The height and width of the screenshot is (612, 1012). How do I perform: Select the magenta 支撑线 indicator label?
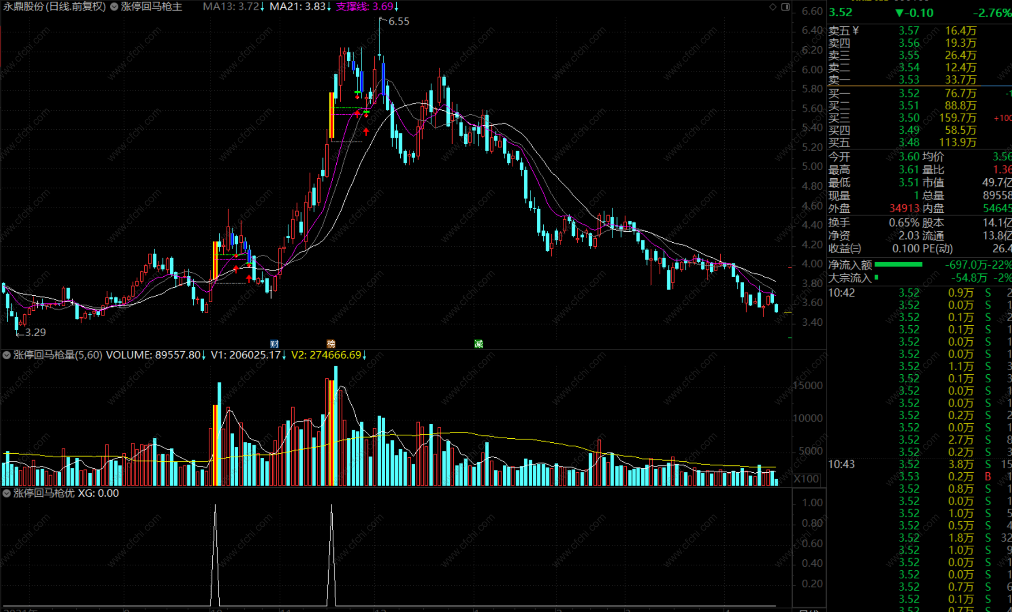(366, 7)
